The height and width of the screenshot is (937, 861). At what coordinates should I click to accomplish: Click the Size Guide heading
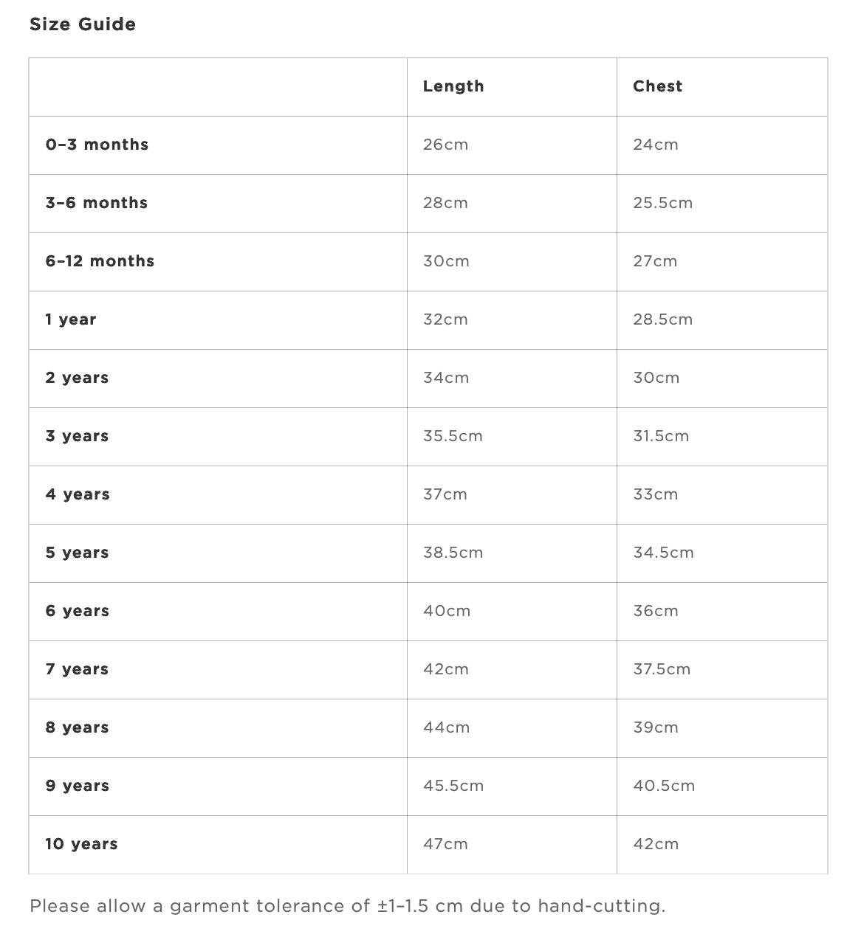point(83,24)
